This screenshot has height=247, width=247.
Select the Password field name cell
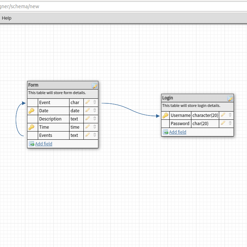[x=180, y=124]
